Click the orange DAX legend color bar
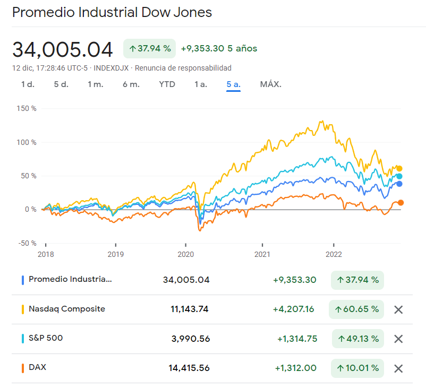 coord(23,368)
